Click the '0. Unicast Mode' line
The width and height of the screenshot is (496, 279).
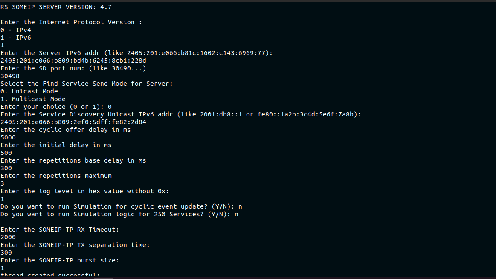[x=29, y=91]
